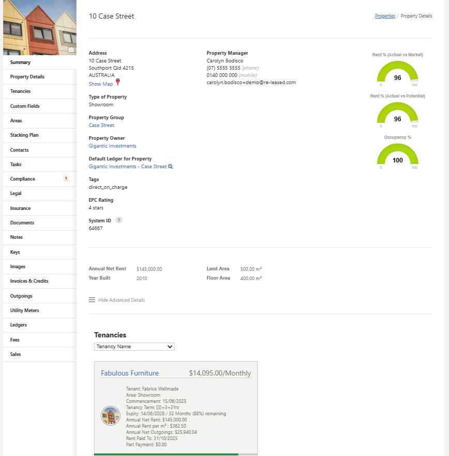This screenshot has height=456, width=449.
Task: Go to Invoices & Credits section
Action: pyautogui.click(x=29, y=281)
